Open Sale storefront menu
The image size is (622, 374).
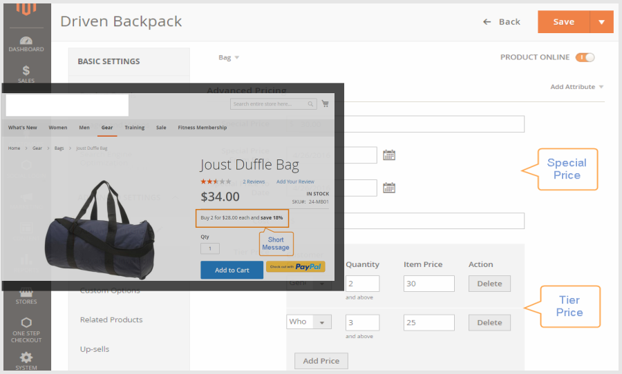tap(161, 128)
